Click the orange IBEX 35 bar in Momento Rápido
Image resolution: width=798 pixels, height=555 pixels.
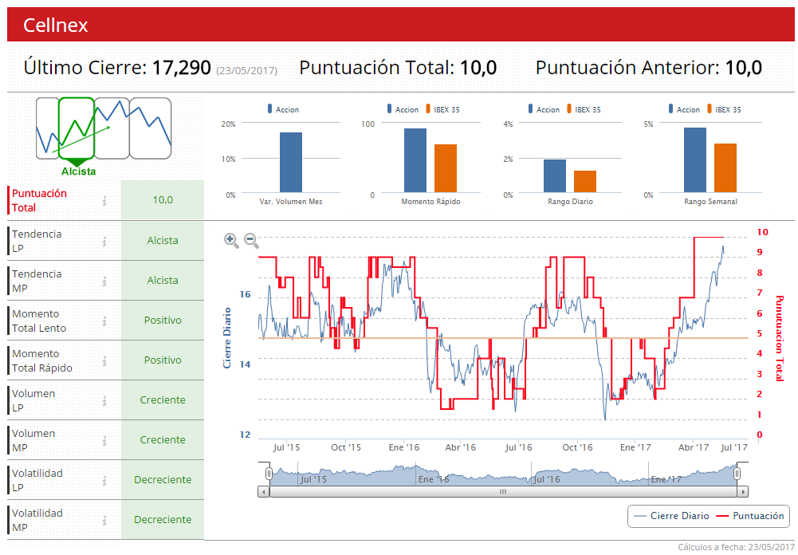[446, 168]
